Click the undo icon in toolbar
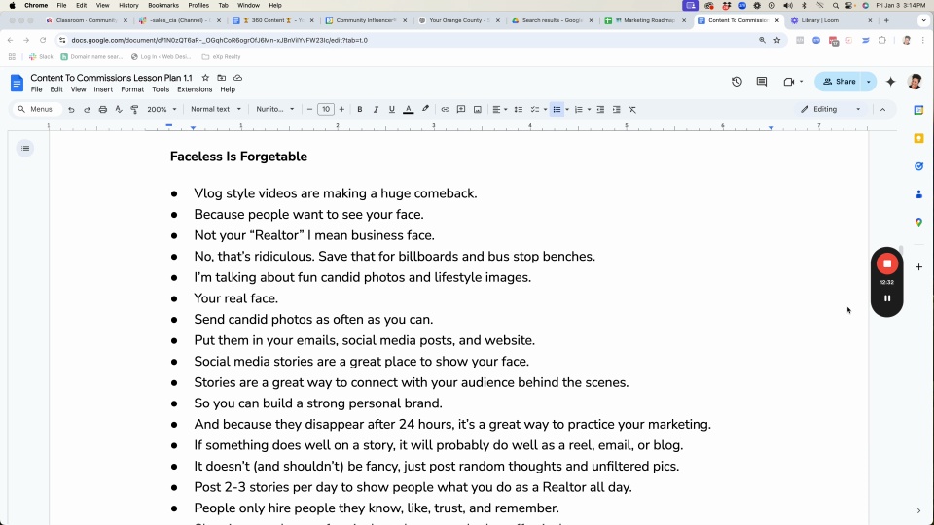The width and height of the screenshot is (934, 525). coord(71,110)
